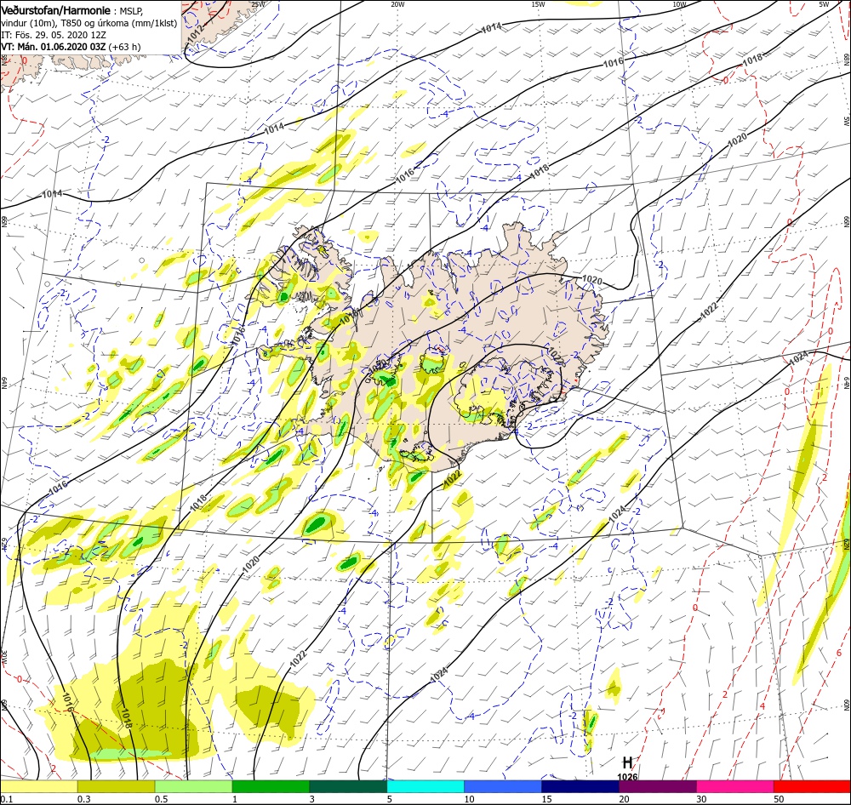This screenshot has width=851, height=805.
Task: Click the 'vindur (10m), T850 og úrkoma' line
Action: [89, 23]
